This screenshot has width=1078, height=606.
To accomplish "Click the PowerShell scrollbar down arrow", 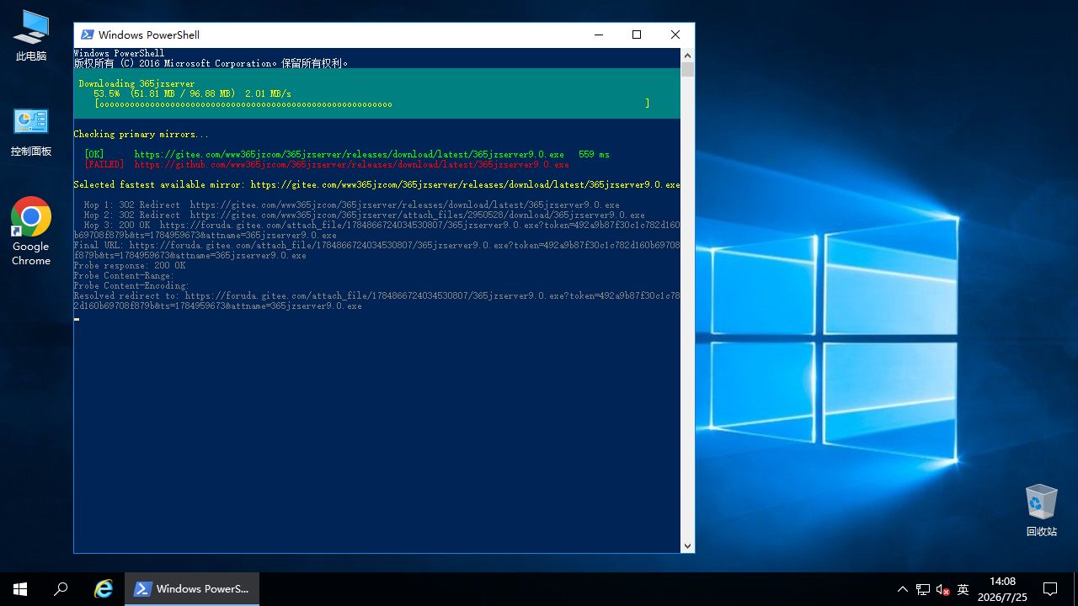I will click(687, 546).
